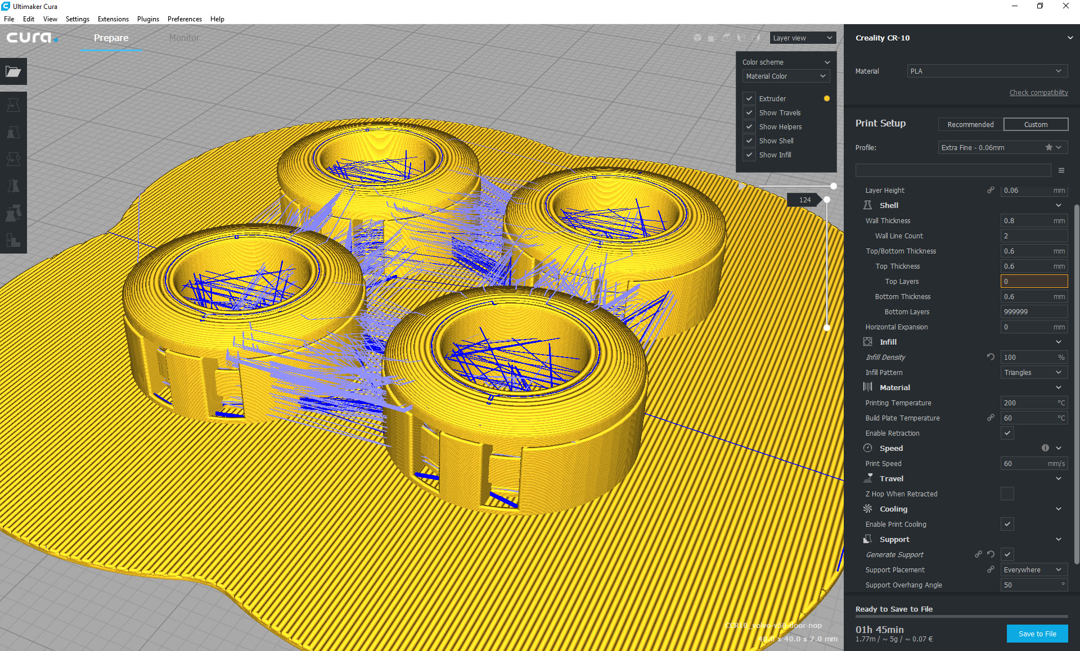Click the layer slider lower handle
The width and height of the screenshot is (1080, 651).
tap(827, 327)
